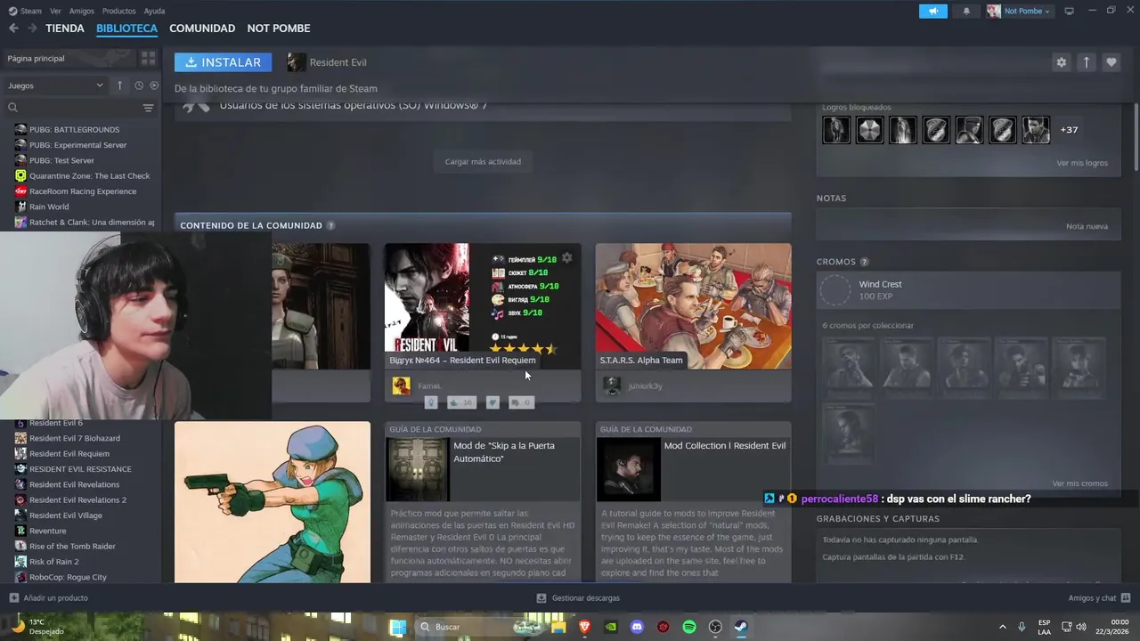Open the NOT POMBE profile tab

tap(279, 28)
